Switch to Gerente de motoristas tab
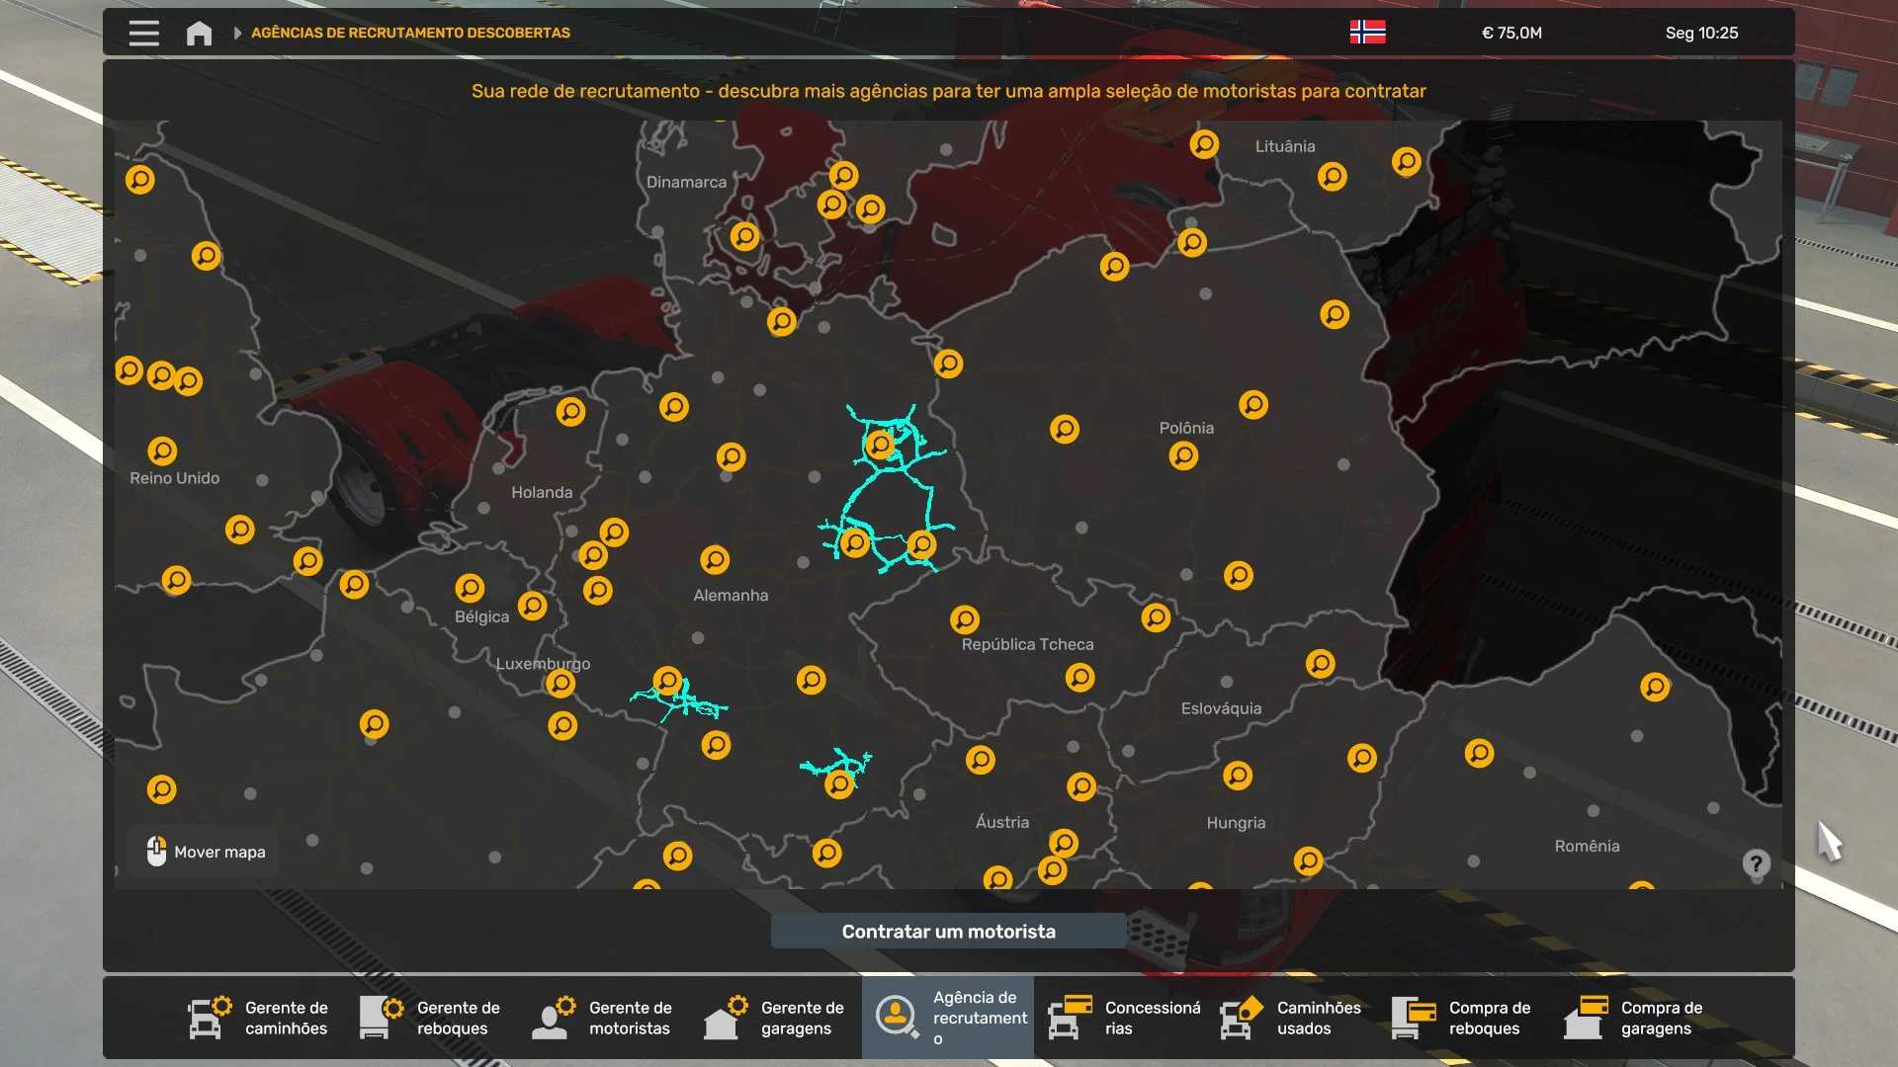The width and height of the screenshot is (1898, 1067). [x=602, y=1018]
